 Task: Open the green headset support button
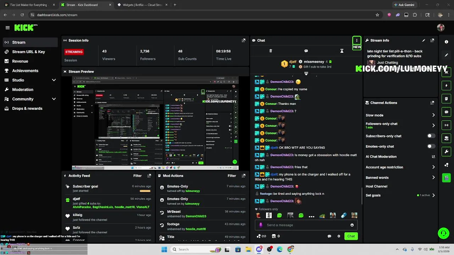[443, 233]
